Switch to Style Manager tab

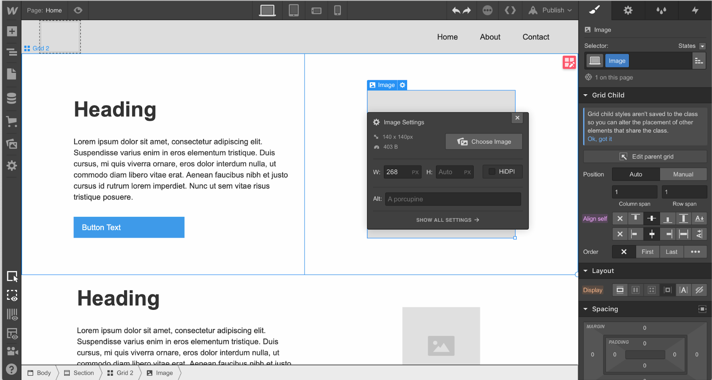[x=661, y=10]
